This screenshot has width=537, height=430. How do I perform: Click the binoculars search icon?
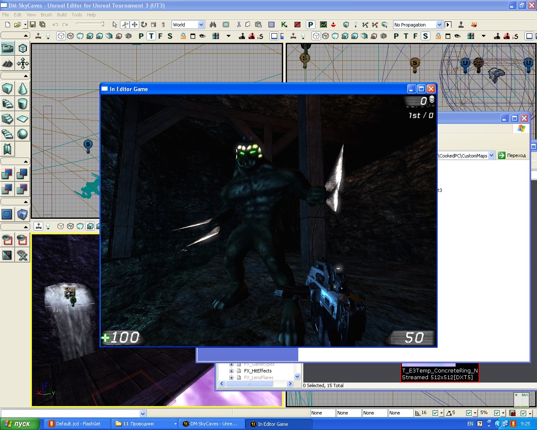[213, 25]
